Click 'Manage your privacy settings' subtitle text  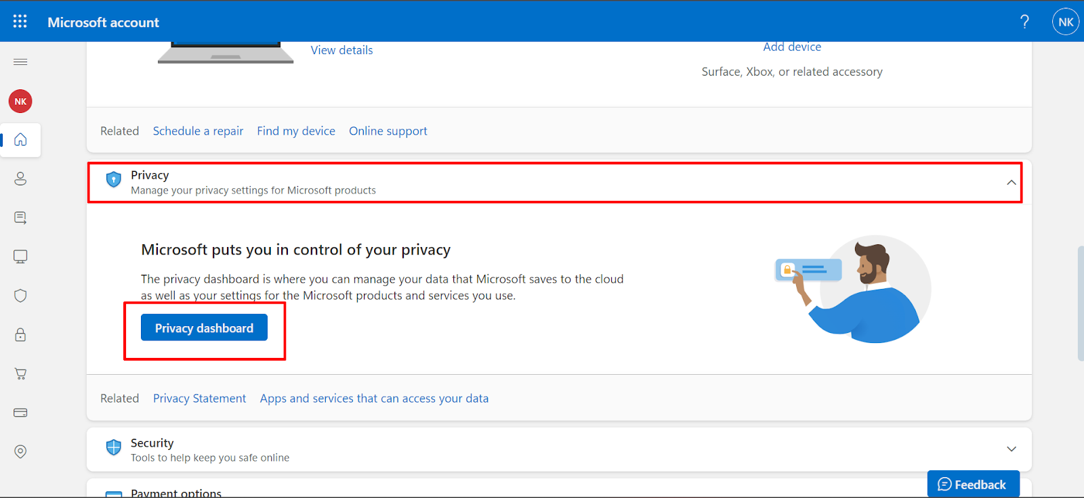coord(253,191)
